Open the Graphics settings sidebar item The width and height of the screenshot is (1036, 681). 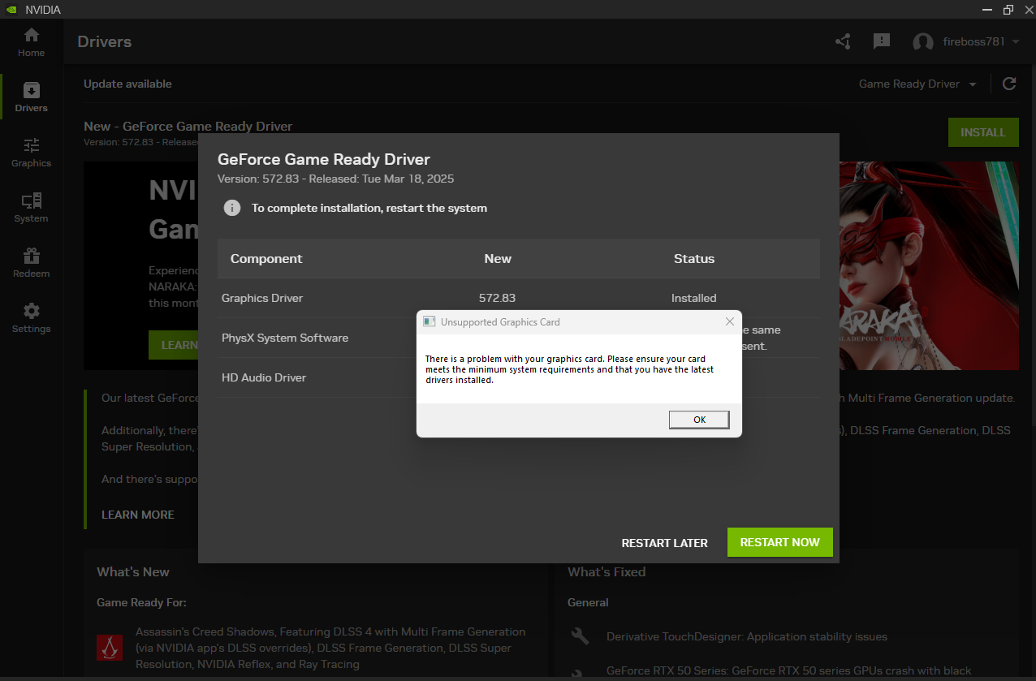coord(31,153)
